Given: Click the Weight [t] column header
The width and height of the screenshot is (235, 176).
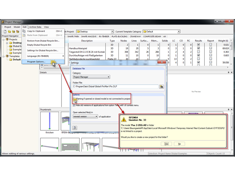Looking at the screenshot, I should click(223, 41).
